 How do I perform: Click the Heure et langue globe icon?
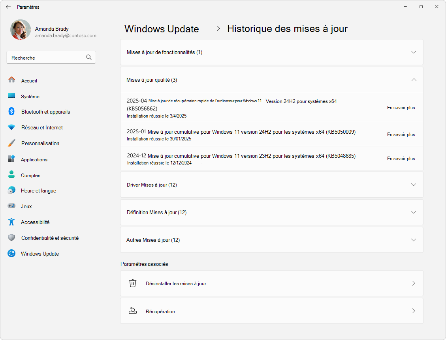click(11, 190)
